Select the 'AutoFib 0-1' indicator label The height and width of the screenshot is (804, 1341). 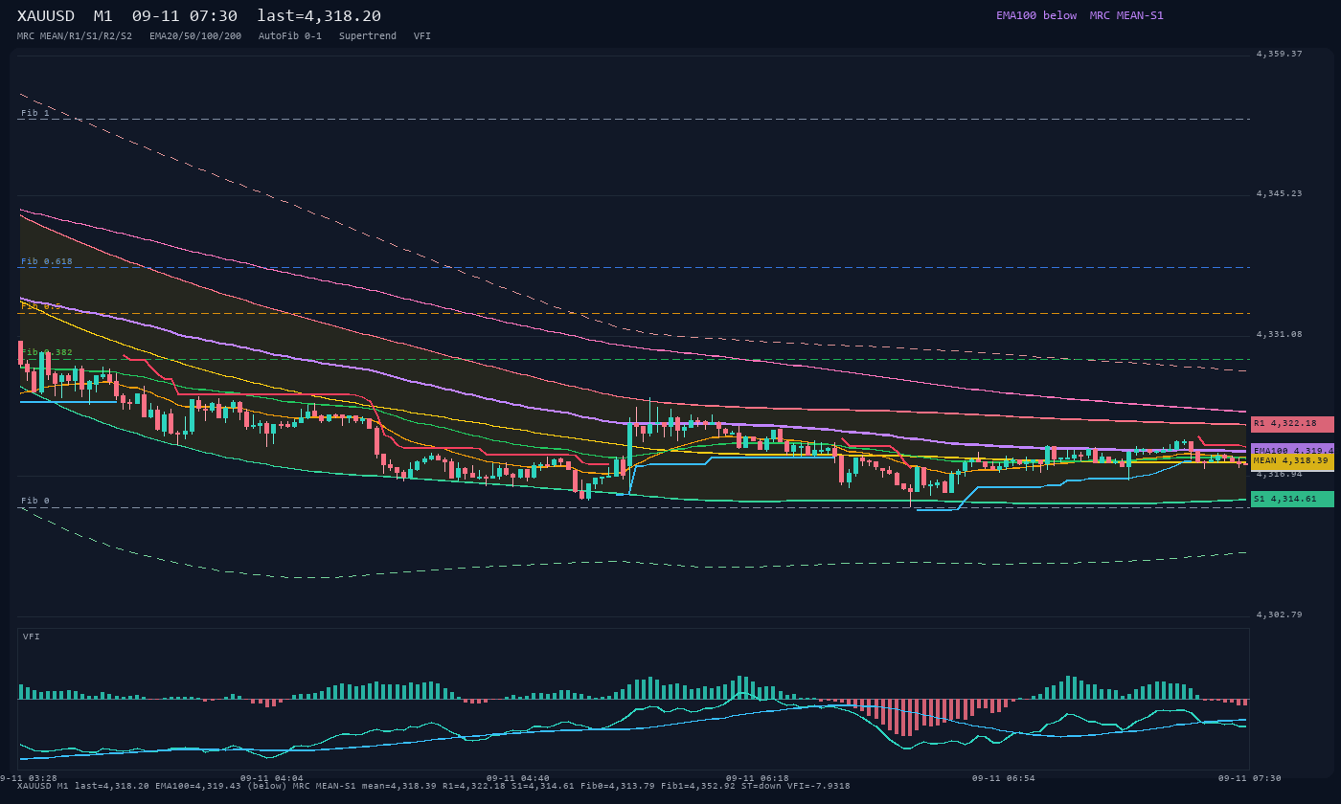[290, 35]
